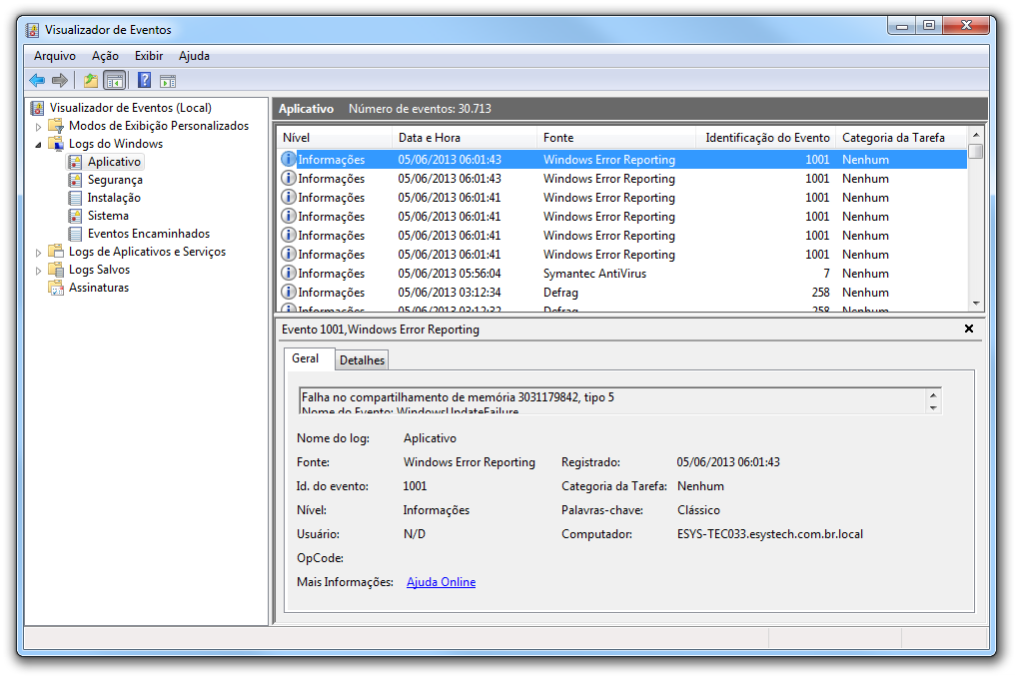Viewport: 1017px width, 678px height.
Task: Select Logs de Aplicativos e Serviços label
Action: click(147, 252)
